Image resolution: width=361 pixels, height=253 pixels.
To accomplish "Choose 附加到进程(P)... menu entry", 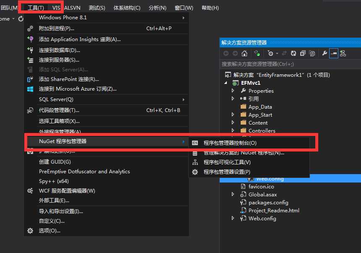I will (106, 29).
